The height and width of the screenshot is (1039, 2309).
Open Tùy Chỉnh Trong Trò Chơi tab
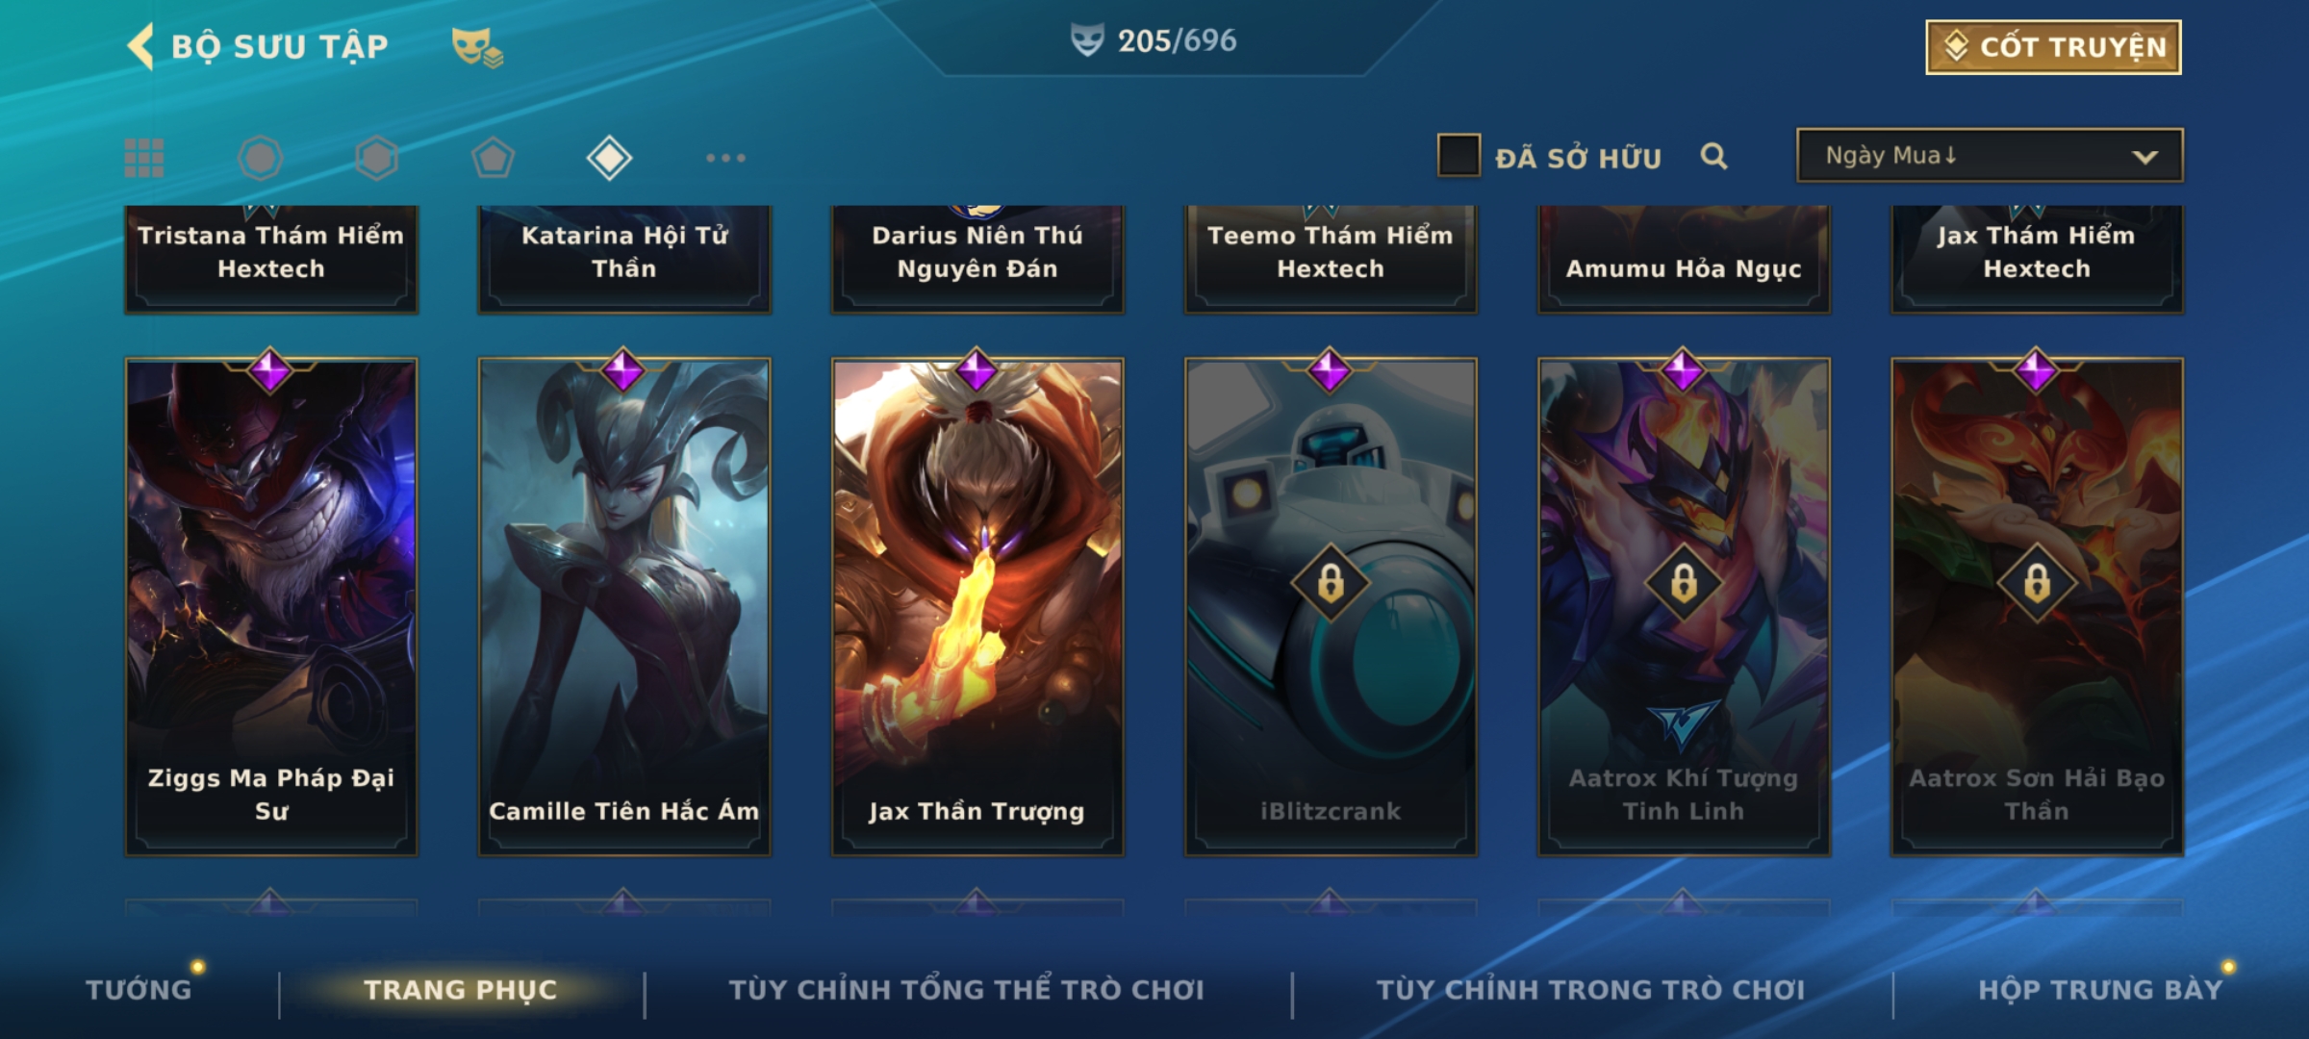point(1590,990)
